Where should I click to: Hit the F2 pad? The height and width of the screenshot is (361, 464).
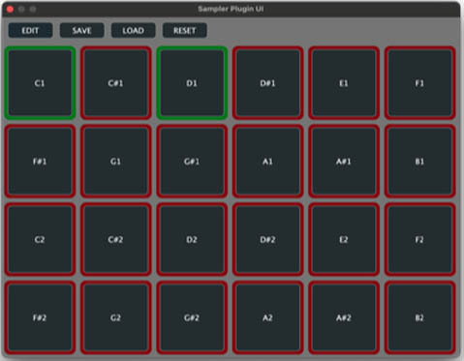pos(419,239)
